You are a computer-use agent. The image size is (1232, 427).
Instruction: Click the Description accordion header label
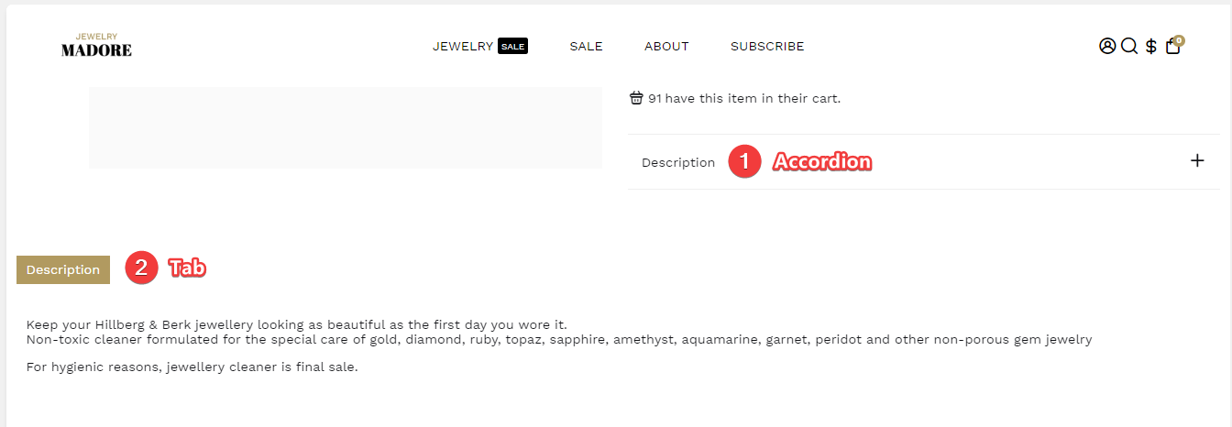(x=678, y=162)
